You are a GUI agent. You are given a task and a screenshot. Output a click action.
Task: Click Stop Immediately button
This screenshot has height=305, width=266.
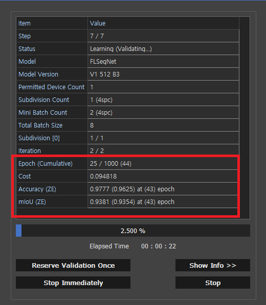pos(73,283)
